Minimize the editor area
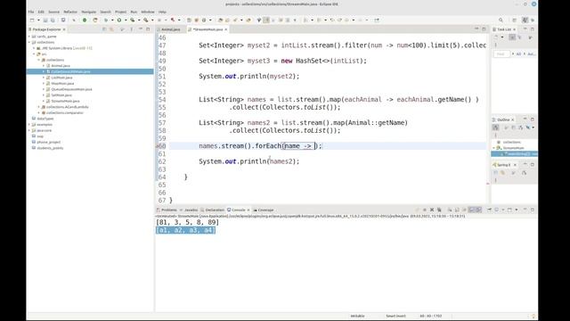 click(x=476, y=29)
